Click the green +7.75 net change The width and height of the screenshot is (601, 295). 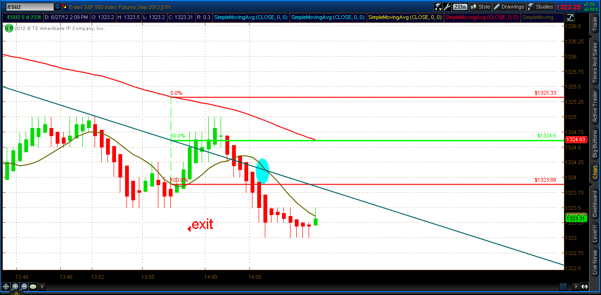coord(589,4)
